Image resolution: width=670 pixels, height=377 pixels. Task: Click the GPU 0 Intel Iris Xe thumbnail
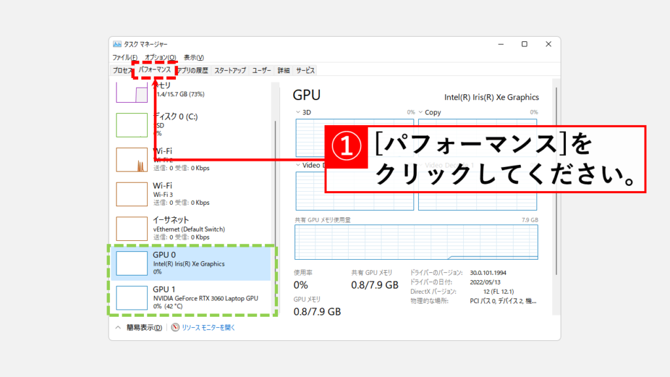[132, 263]
